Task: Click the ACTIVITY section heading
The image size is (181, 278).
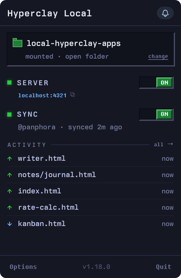Action: (27, 145)
